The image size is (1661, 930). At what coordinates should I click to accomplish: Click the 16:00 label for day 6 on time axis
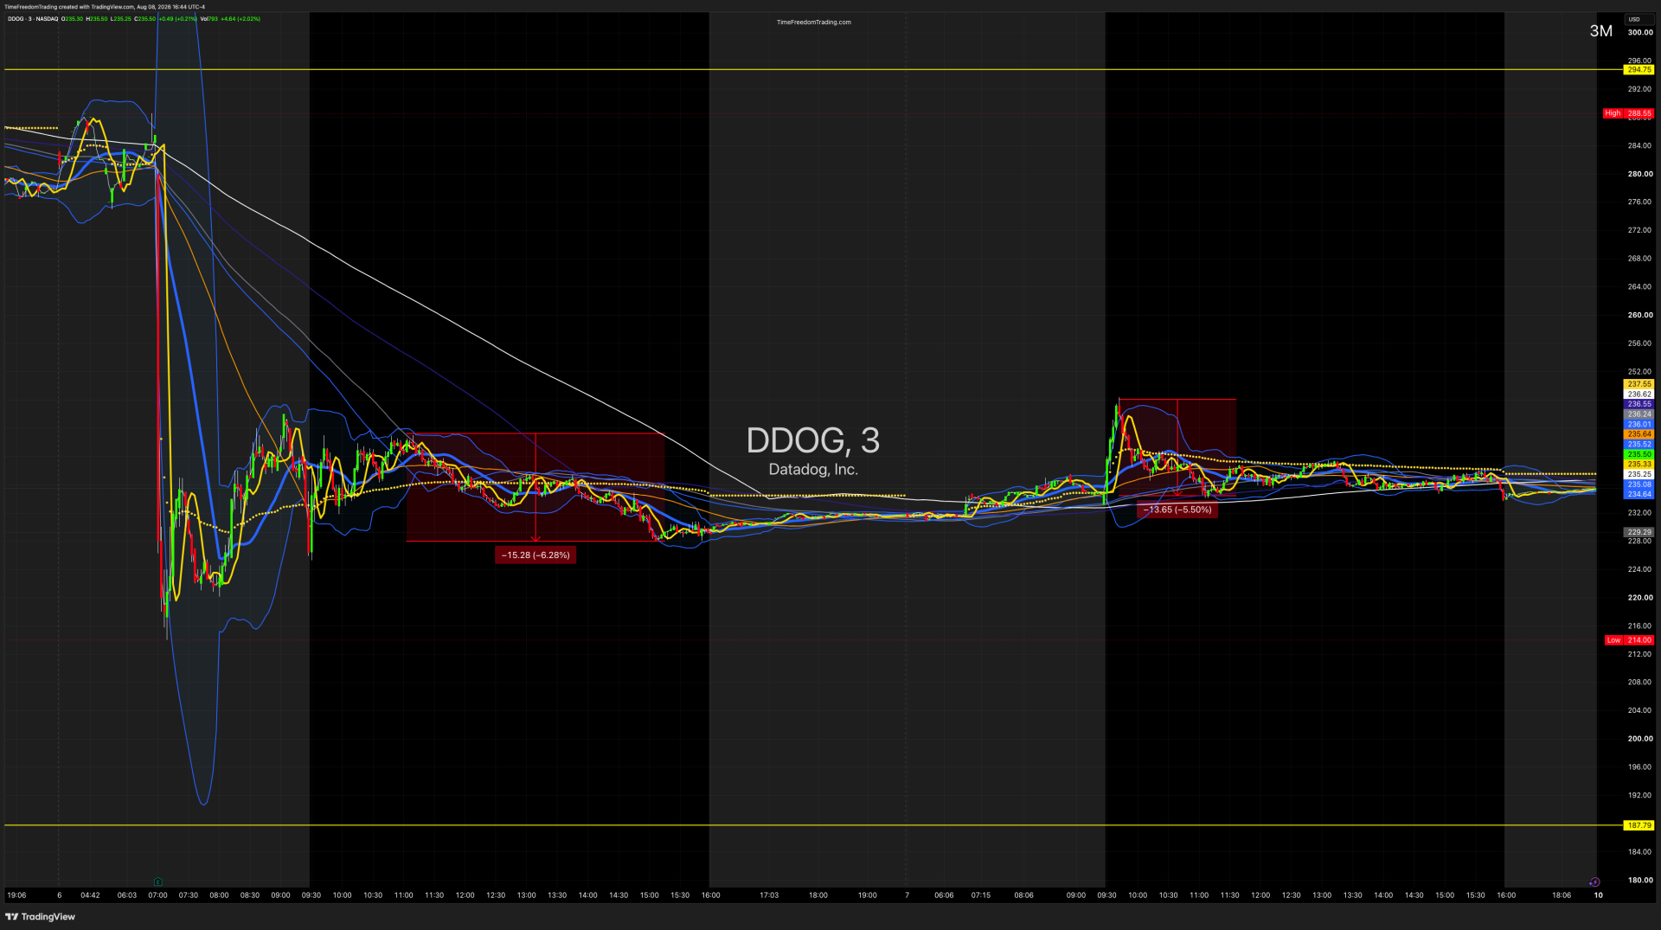tap(711, 895)
